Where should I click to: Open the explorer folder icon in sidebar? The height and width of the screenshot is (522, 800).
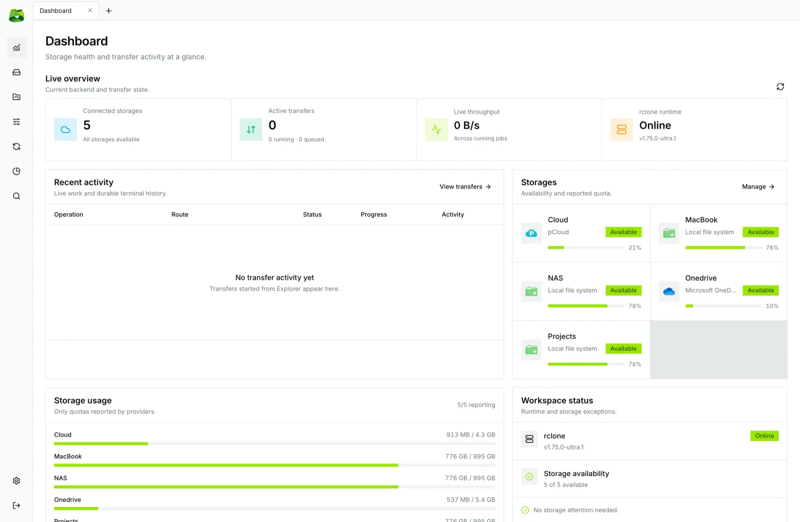tap(16, 97)
